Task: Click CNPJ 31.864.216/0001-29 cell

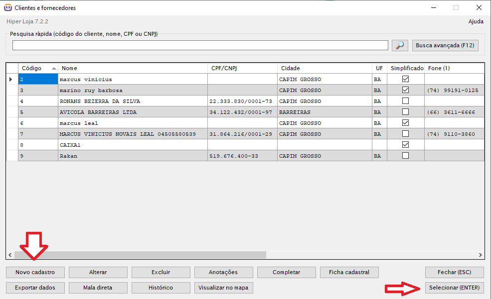Action: click(x=242, y=134)
